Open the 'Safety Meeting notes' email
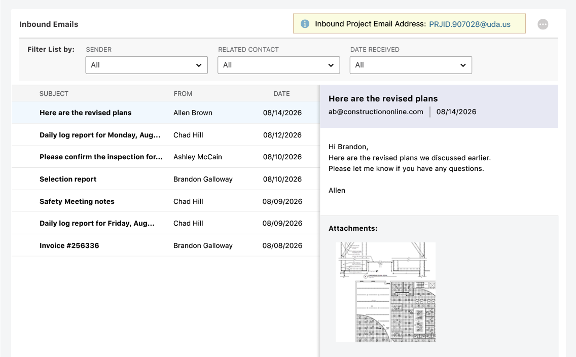 tap(166, 201)
